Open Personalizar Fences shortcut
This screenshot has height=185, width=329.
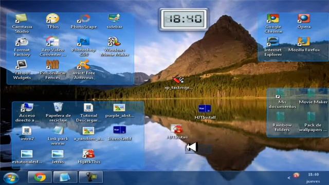click(52, 70)
